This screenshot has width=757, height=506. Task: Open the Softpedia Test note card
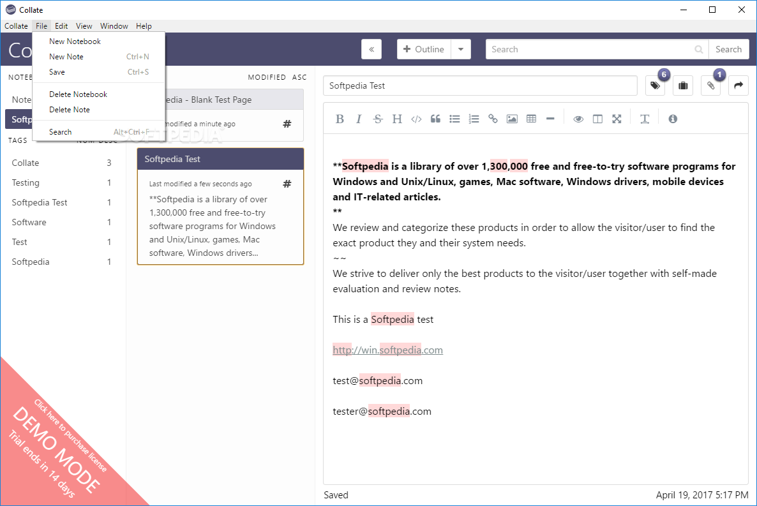click(x=221, y=207)
